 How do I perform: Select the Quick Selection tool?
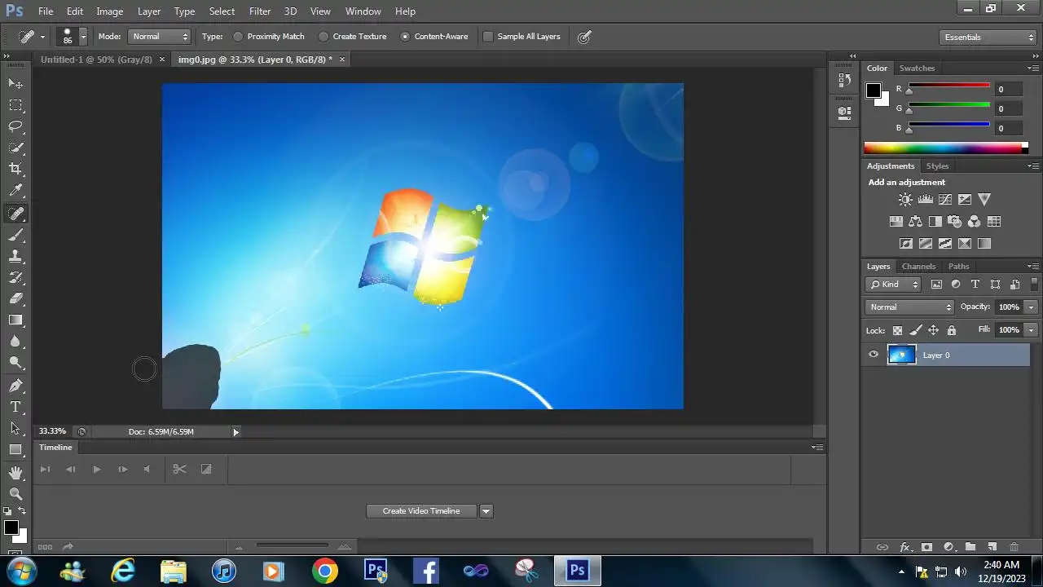click(15, 148)
